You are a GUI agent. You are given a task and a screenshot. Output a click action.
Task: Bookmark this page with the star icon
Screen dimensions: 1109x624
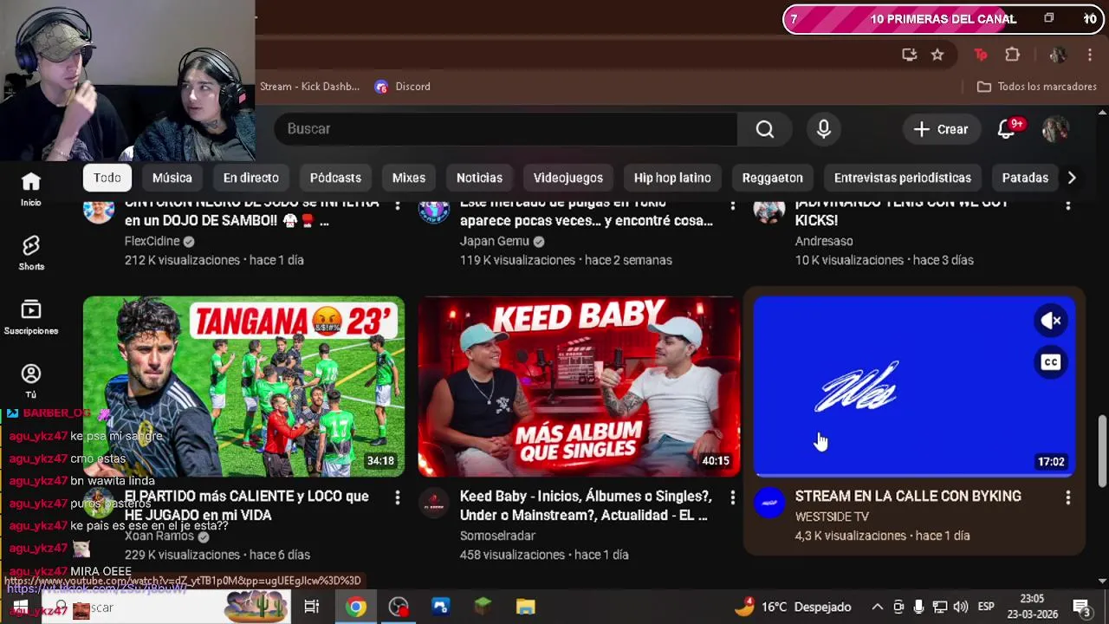(937, 55)
